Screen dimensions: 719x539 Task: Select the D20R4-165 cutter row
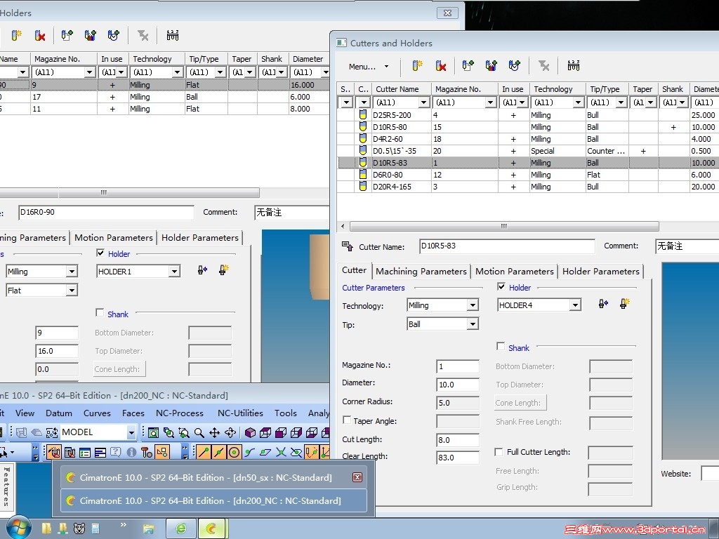coord(528,187)
